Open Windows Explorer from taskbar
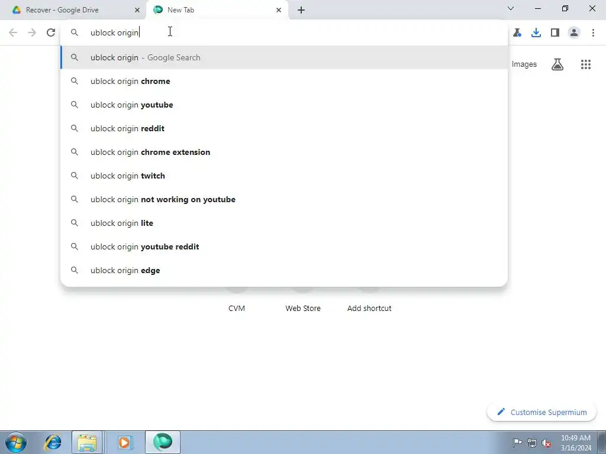606x454 pixels. [87, 442]
